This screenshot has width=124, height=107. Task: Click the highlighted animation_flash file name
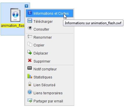click(13, 26)
